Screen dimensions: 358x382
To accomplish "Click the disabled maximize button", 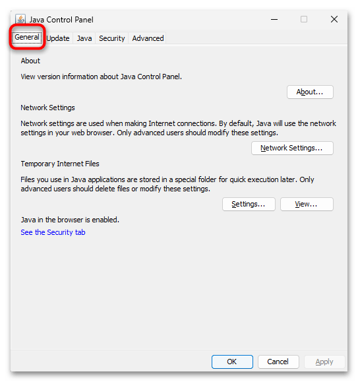I will click(x=304, y=19).
